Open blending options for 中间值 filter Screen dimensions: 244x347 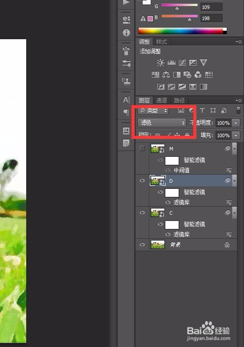[x=229, y=170]
